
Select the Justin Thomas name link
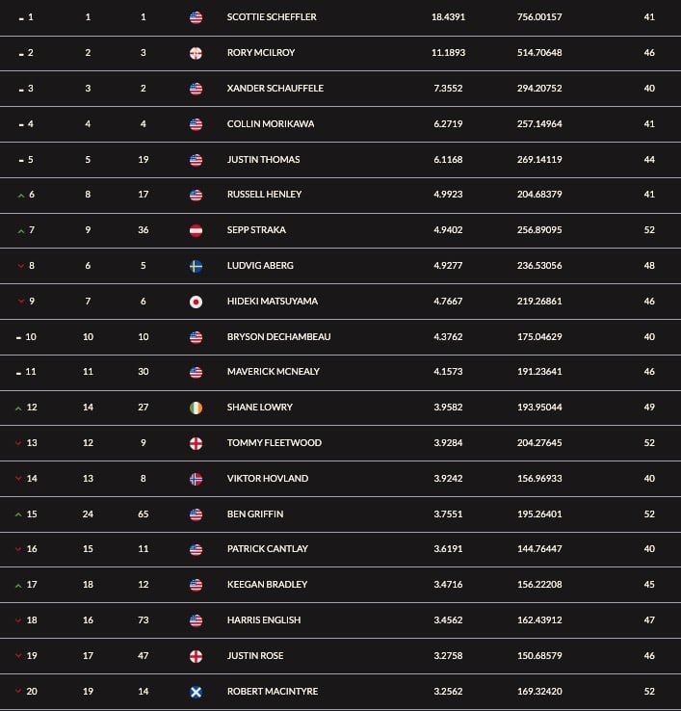(263, 160)
